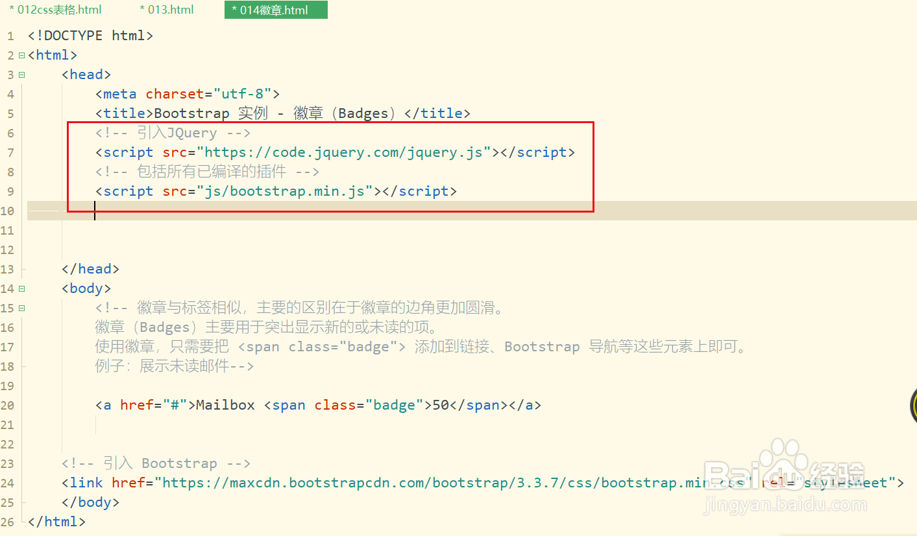This screenshot has width=917, height=536.
Task: Collapse the <html> block fold marker on line 2
Action: click(22, 55)
